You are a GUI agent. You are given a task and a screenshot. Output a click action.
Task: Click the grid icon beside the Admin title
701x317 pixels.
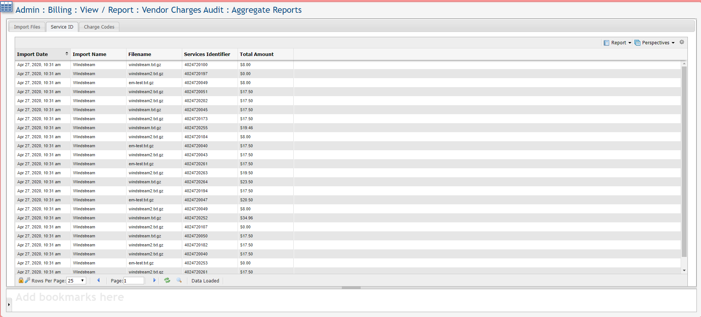click(6, 7)
